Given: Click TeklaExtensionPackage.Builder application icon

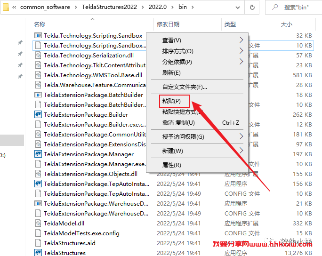Looking at the screenshot, I should pos(38,114).
